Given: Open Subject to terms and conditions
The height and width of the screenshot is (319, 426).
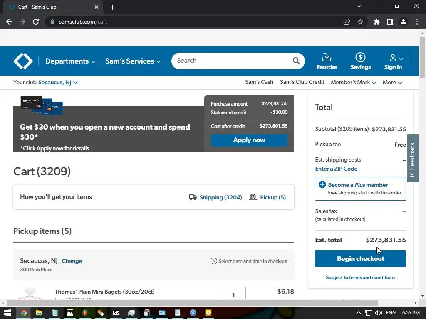Looking at the screenshot, I should coord(361,277).
